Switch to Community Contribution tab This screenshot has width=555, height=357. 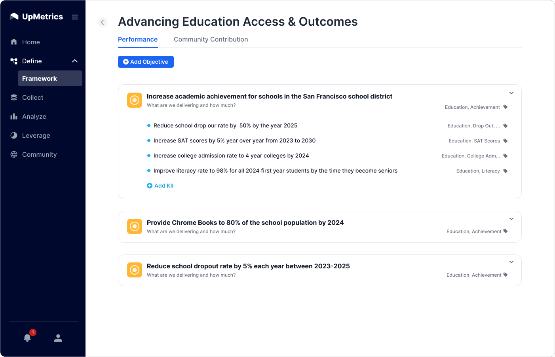[211, 40]
